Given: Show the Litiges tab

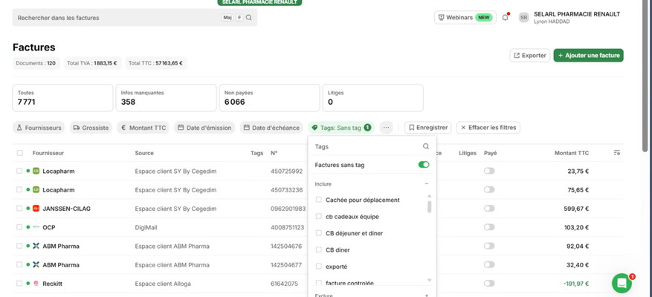Looking at the screenshot, I should [x=373, y=97].
